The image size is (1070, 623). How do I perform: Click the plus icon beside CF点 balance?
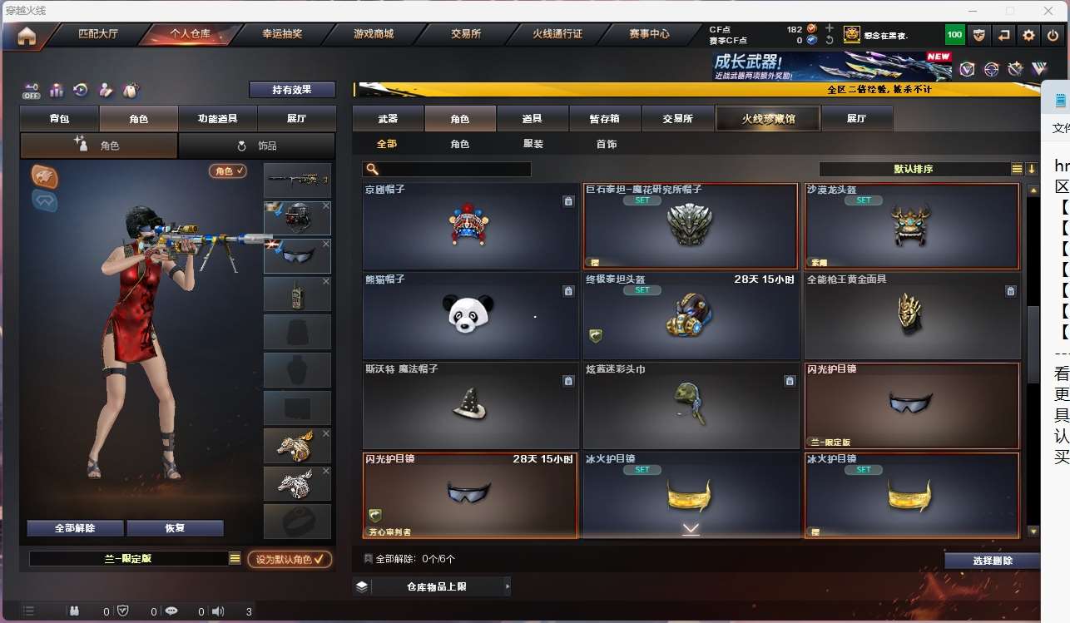click(x=829, y=28)
